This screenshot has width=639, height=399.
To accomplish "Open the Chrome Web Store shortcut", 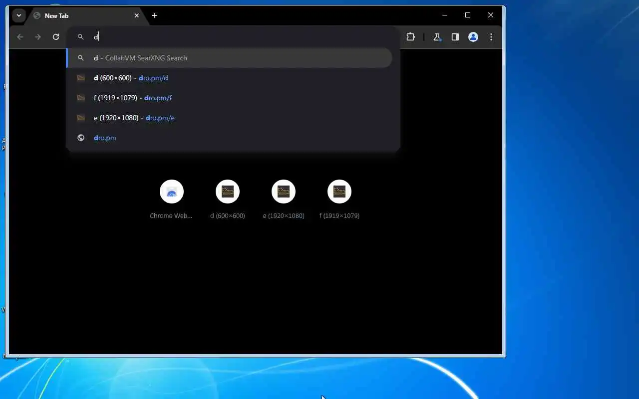I will point(172,199).
